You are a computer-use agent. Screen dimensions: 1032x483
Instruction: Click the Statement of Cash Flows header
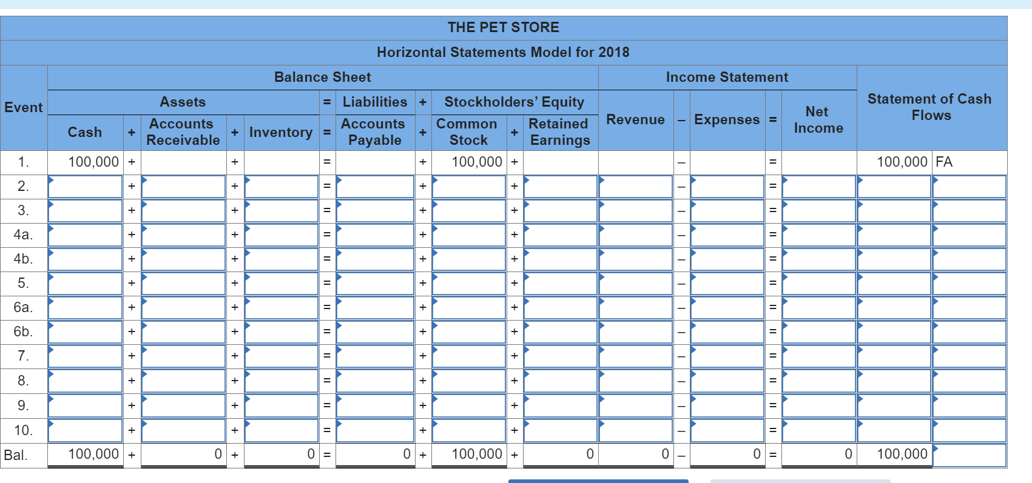[x=930, y=107]
